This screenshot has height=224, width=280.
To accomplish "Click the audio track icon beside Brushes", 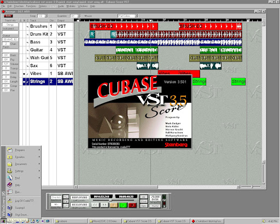I will pyautogui.click(x=27, y=27).
